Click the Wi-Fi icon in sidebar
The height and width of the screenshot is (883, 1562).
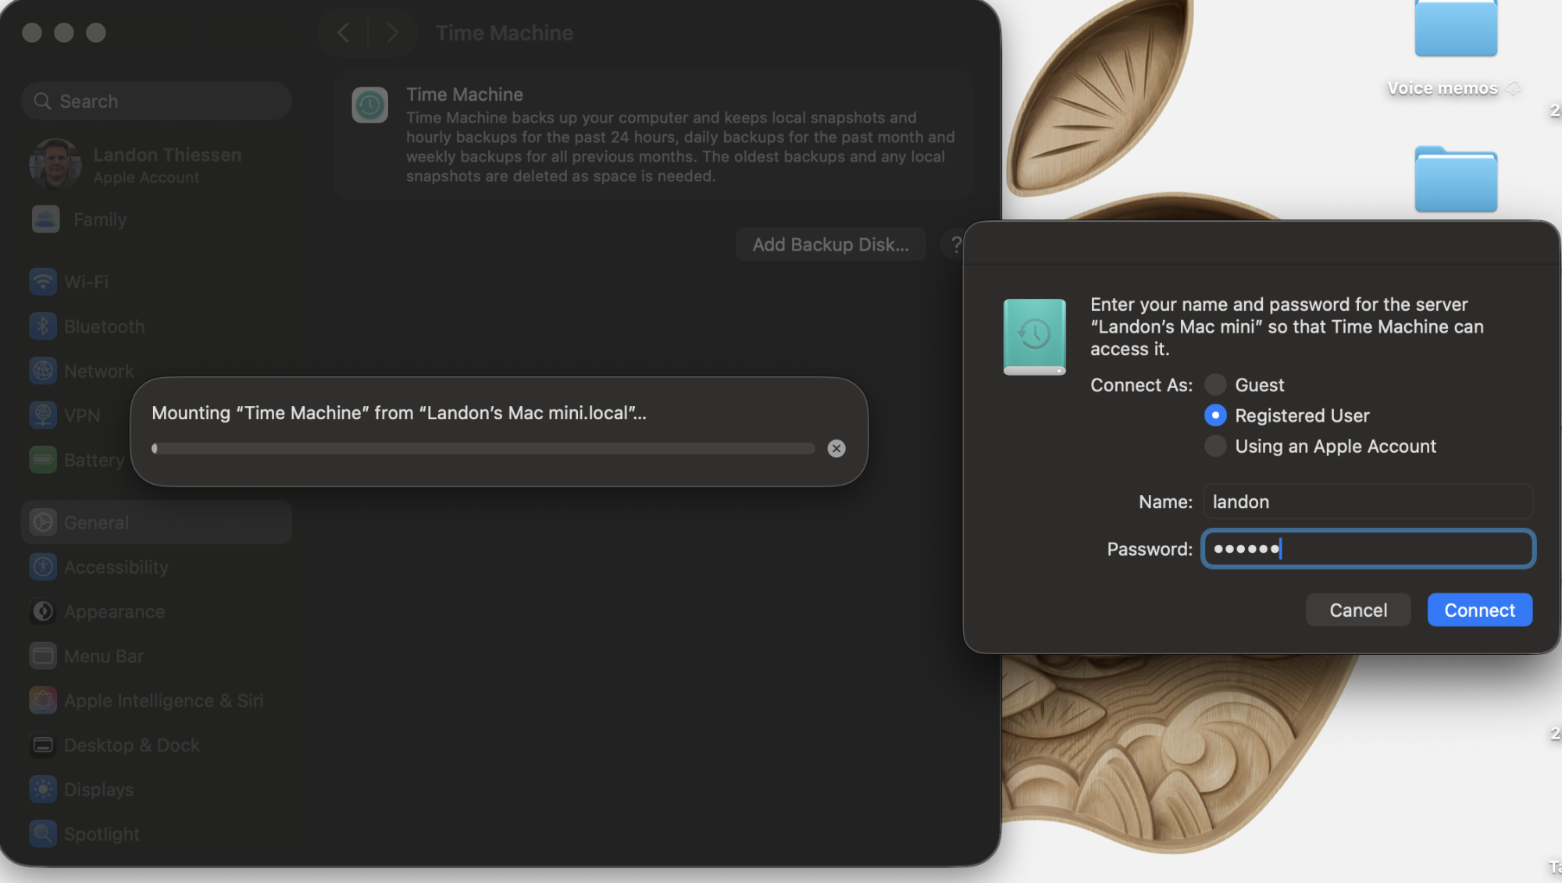coord(43,282)
